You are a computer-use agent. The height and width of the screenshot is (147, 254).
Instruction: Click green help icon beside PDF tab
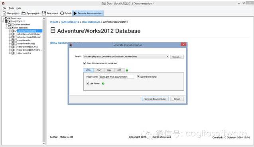click(127, 71)
